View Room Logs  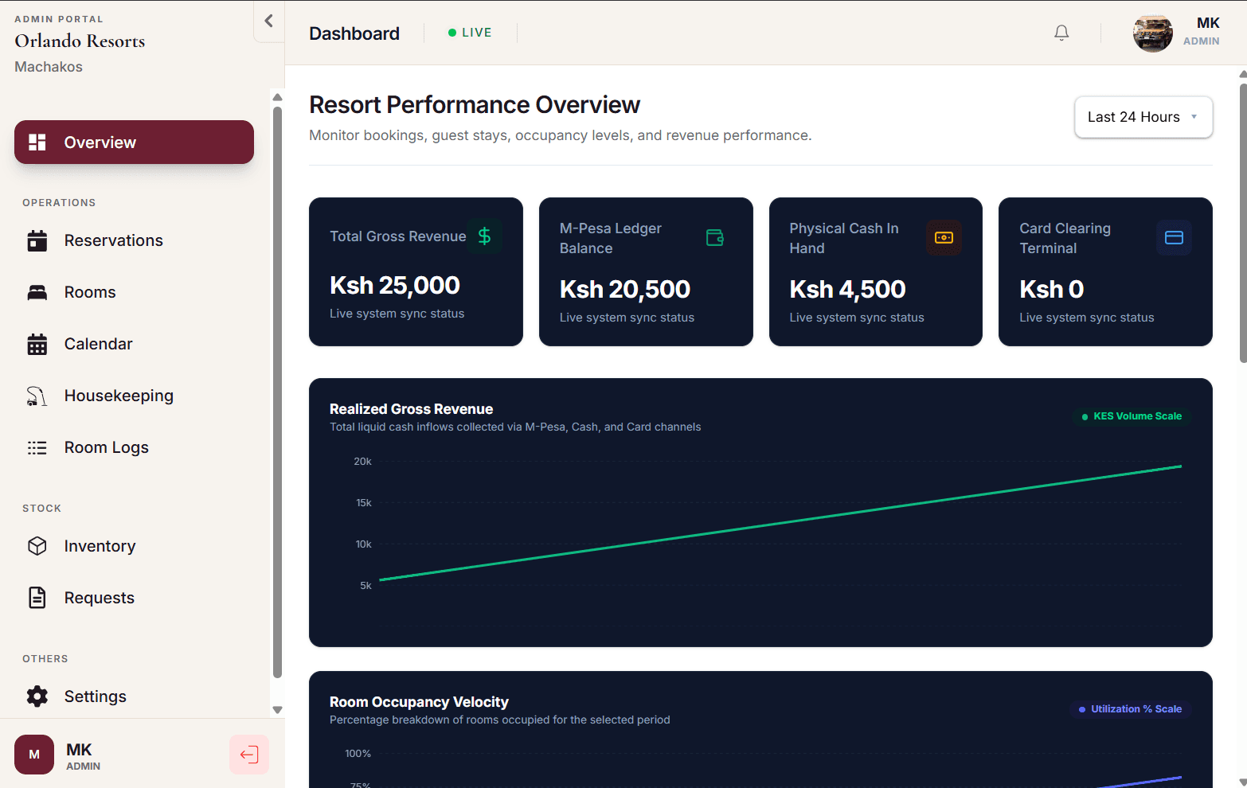click(134, 447)
